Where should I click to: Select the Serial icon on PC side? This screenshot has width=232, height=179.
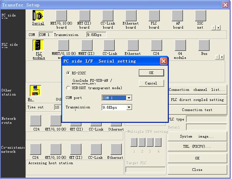point(38,16)
